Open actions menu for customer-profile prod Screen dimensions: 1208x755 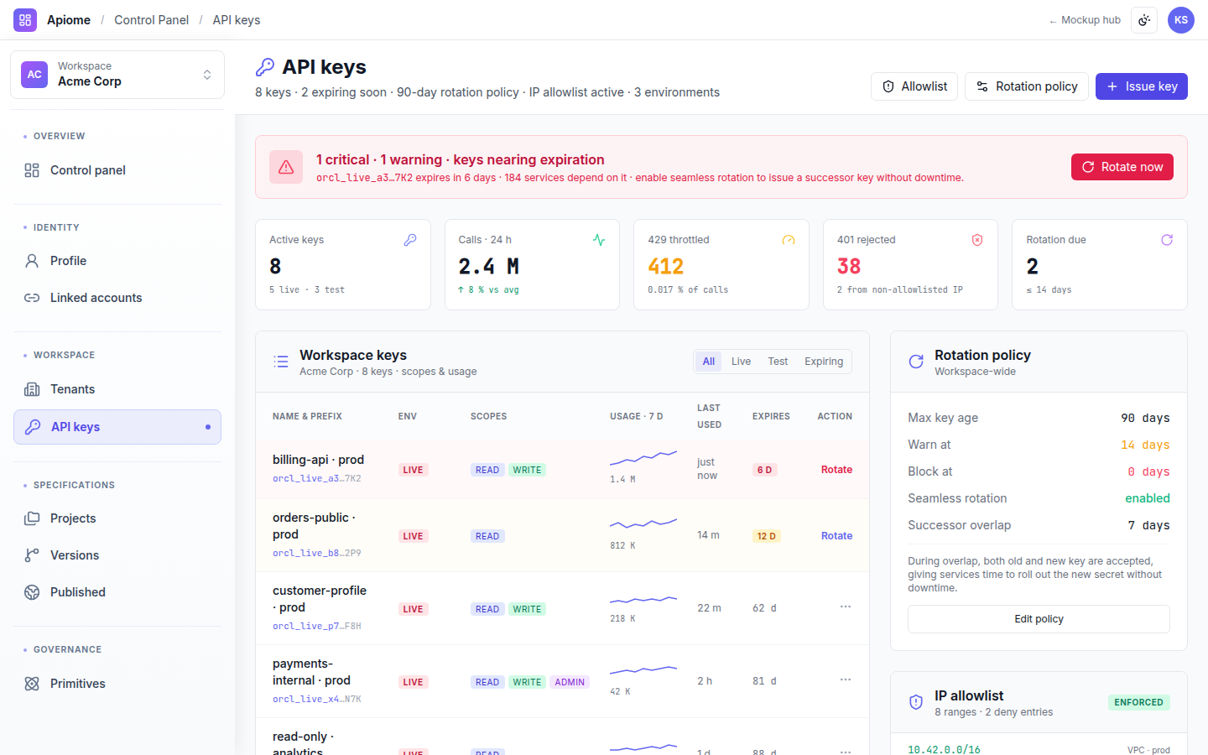click(846, 607)
